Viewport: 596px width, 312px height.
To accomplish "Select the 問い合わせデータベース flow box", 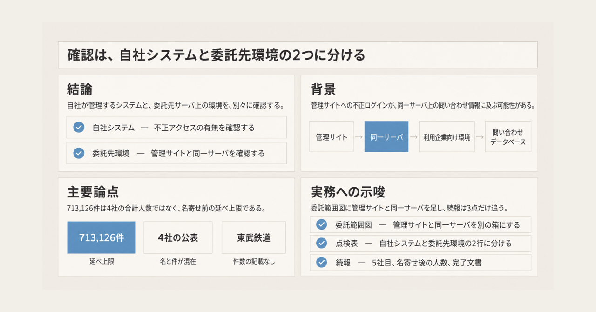I will [508, 137].
